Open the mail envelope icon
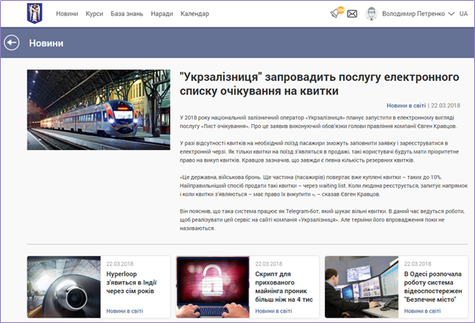This screenshot has height=323, width=475. (x=352, y=14)
